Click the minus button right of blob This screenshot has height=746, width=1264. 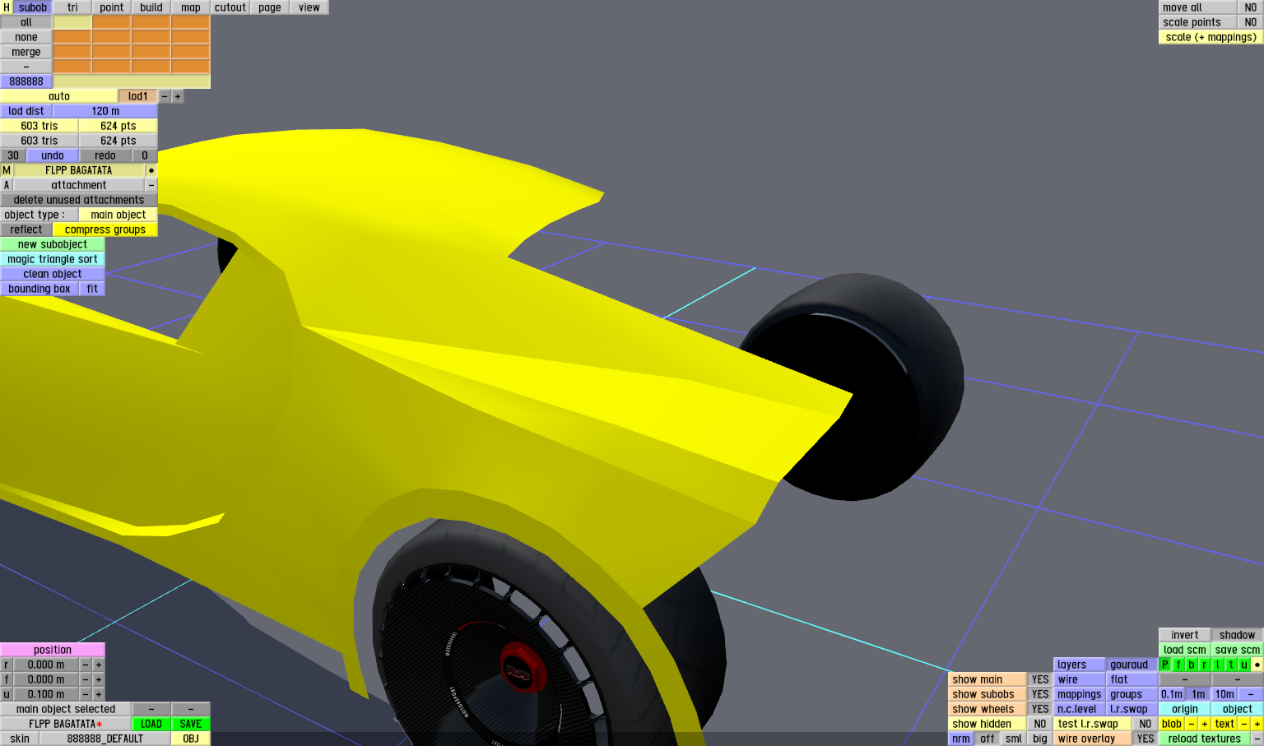[x=1192, y=724]
